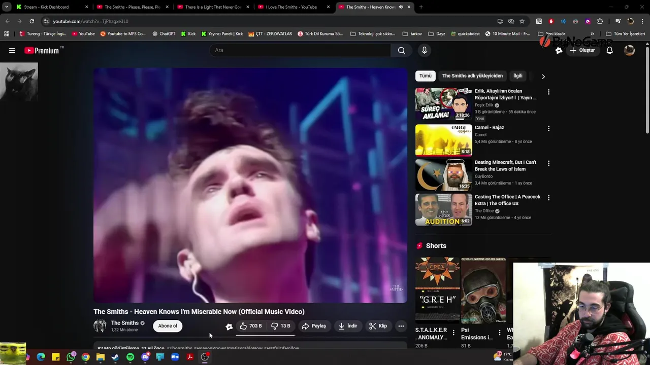
Task: Click the search magnifier button
Action: tap(401, 50)
